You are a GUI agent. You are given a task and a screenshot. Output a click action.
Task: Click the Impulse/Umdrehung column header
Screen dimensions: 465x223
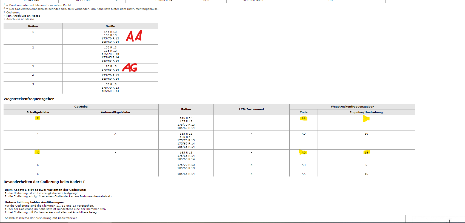click(366, 112)
